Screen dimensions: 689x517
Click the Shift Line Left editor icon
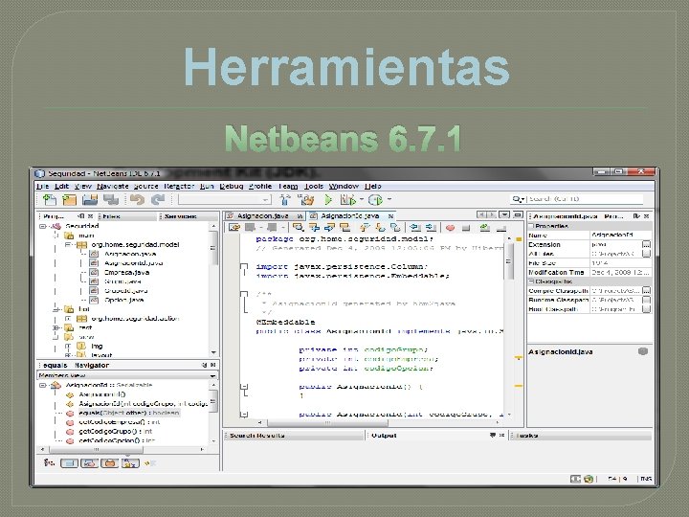point(414,227)
